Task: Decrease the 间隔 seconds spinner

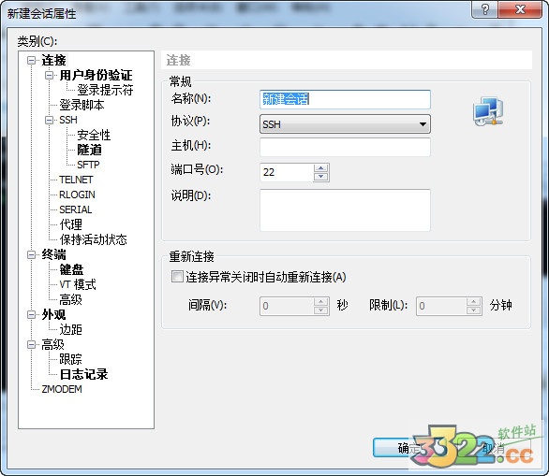Action: pos(320,310)
